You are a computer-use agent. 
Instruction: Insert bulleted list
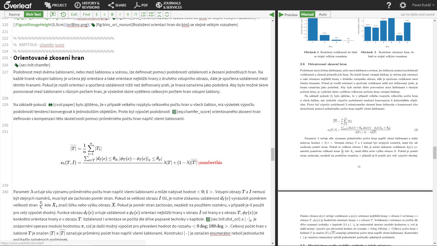tap(151, 14)
